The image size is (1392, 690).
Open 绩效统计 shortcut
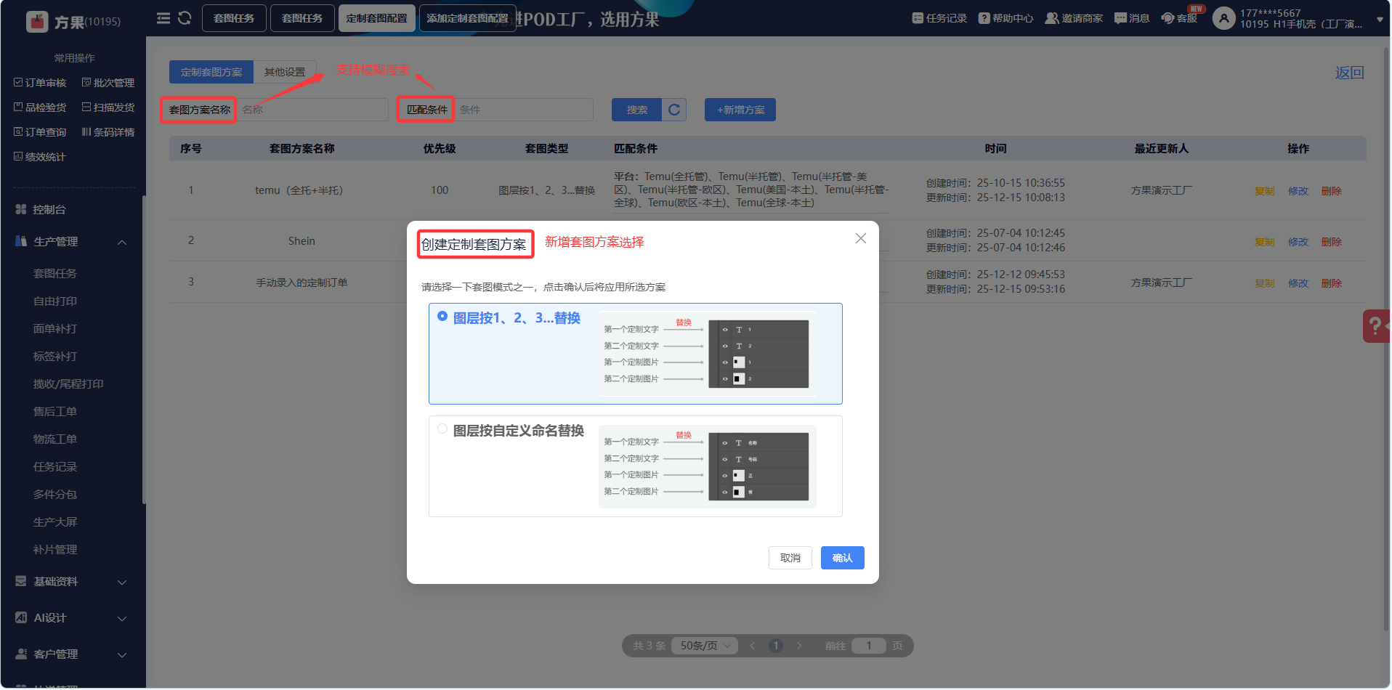(x=40, y=157)
